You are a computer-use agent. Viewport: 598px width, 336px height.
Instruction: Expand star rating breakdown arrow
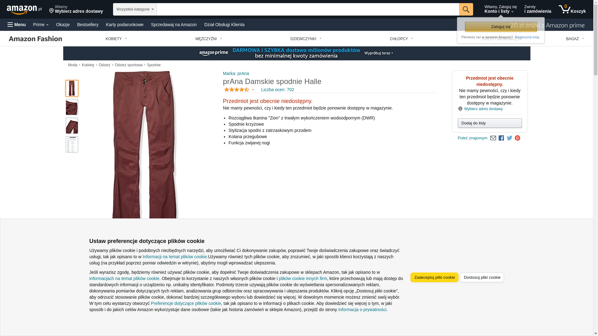tap(253, 90)
